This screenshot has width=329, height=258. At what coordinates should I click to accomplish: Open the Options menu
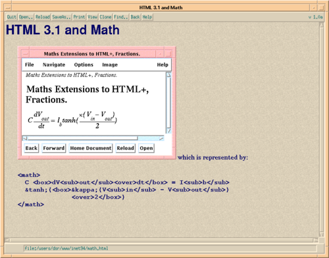point(84,64)
